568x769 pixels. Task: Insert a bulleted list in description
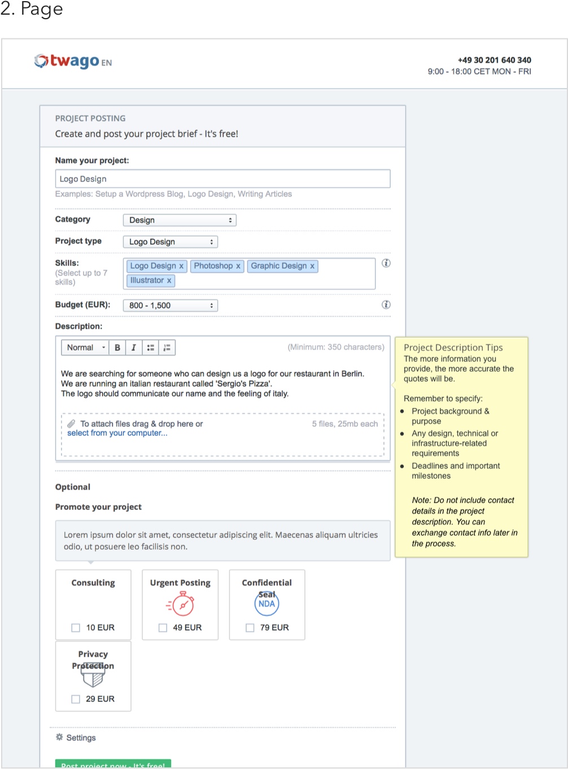click(150, 348)
